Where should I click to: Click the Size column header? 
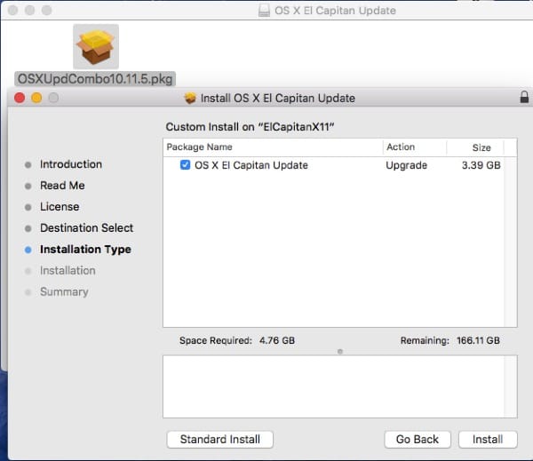pos(481,147)
